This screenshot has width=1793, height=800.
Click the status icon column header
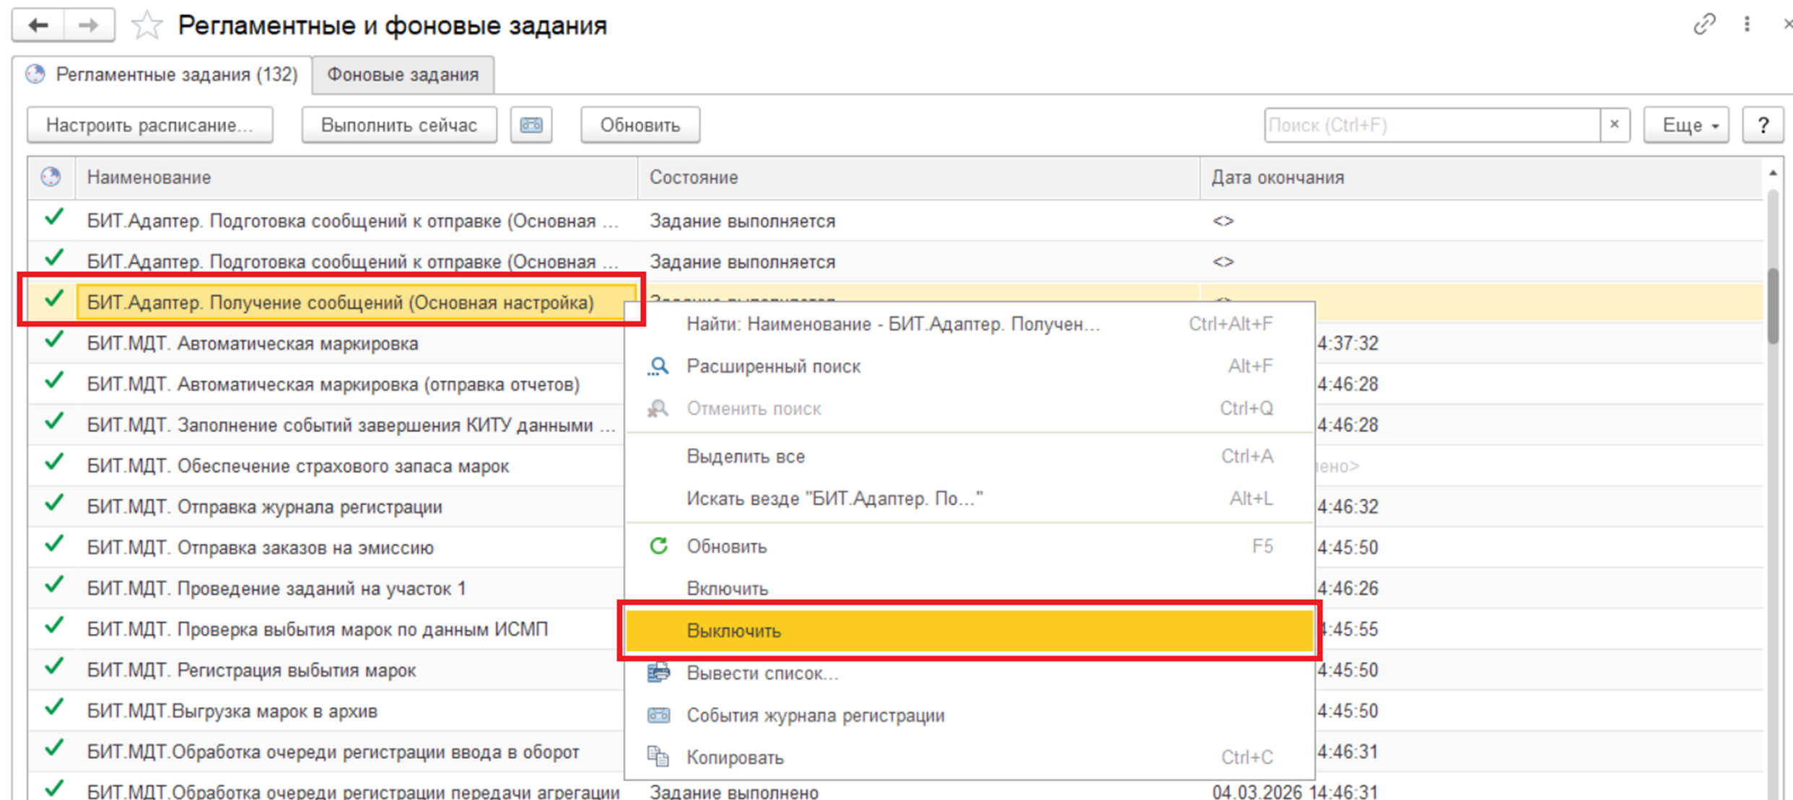(51, 177)
